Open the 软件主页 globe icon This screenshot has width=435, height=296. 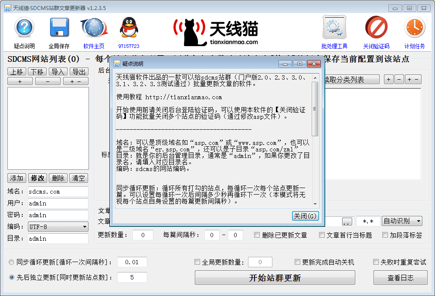tap(94, 27)
